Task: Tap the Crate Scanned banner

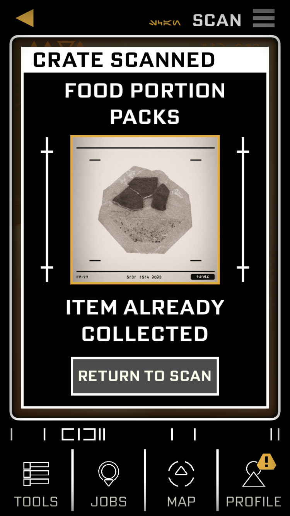Action: coord(145,60)
